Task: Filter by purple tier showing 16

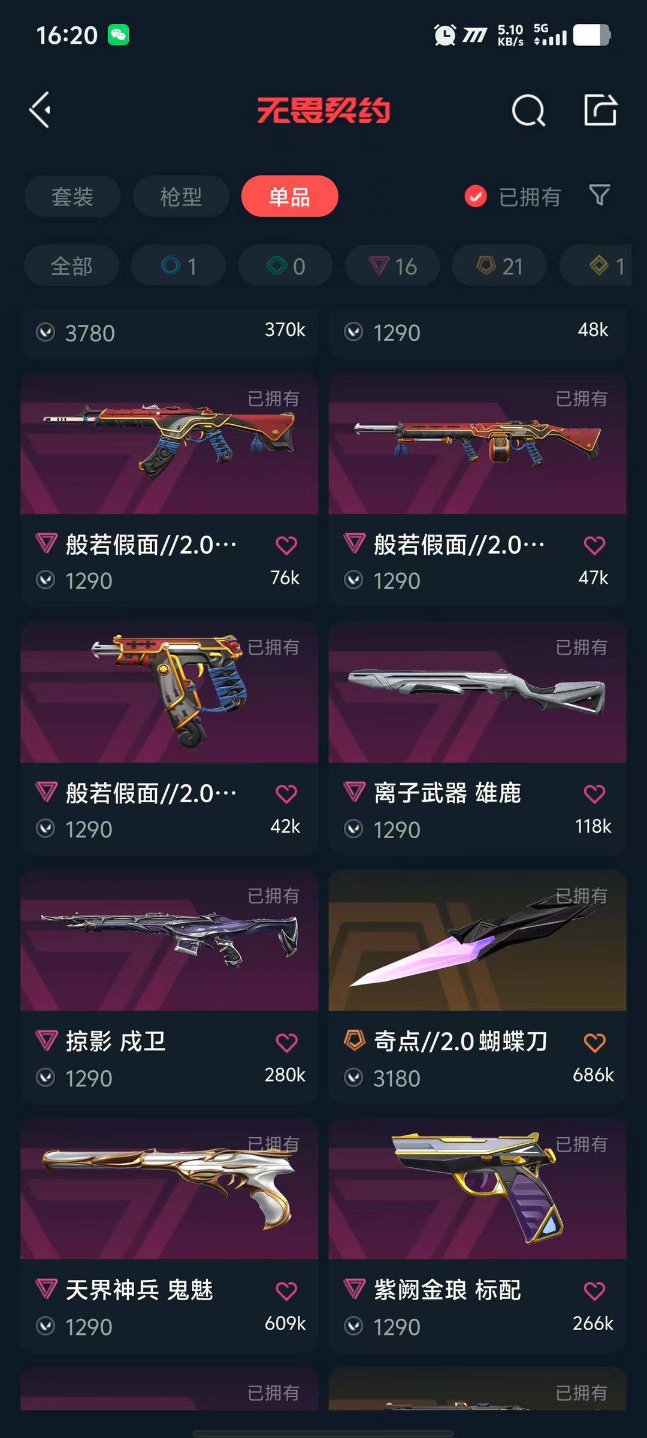Action: (x=392, y=265)
